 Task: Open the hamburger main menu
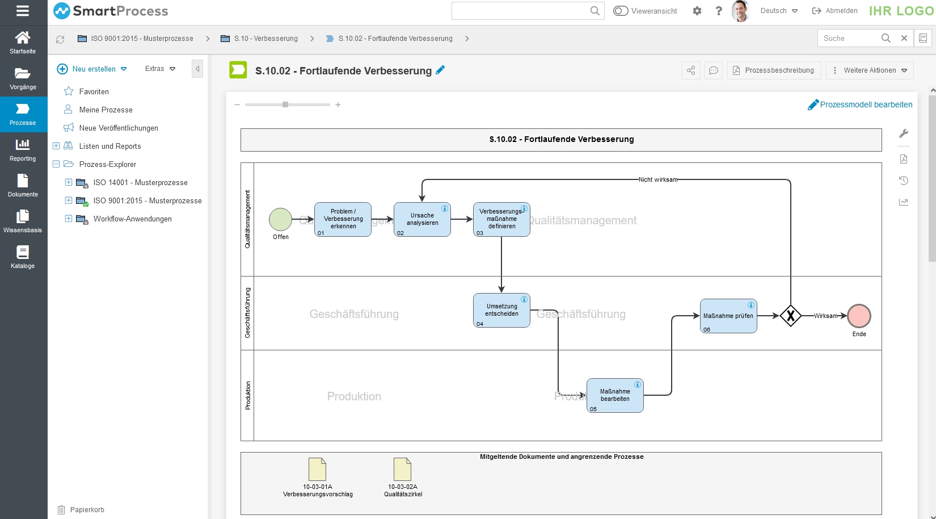pos(23,11)
